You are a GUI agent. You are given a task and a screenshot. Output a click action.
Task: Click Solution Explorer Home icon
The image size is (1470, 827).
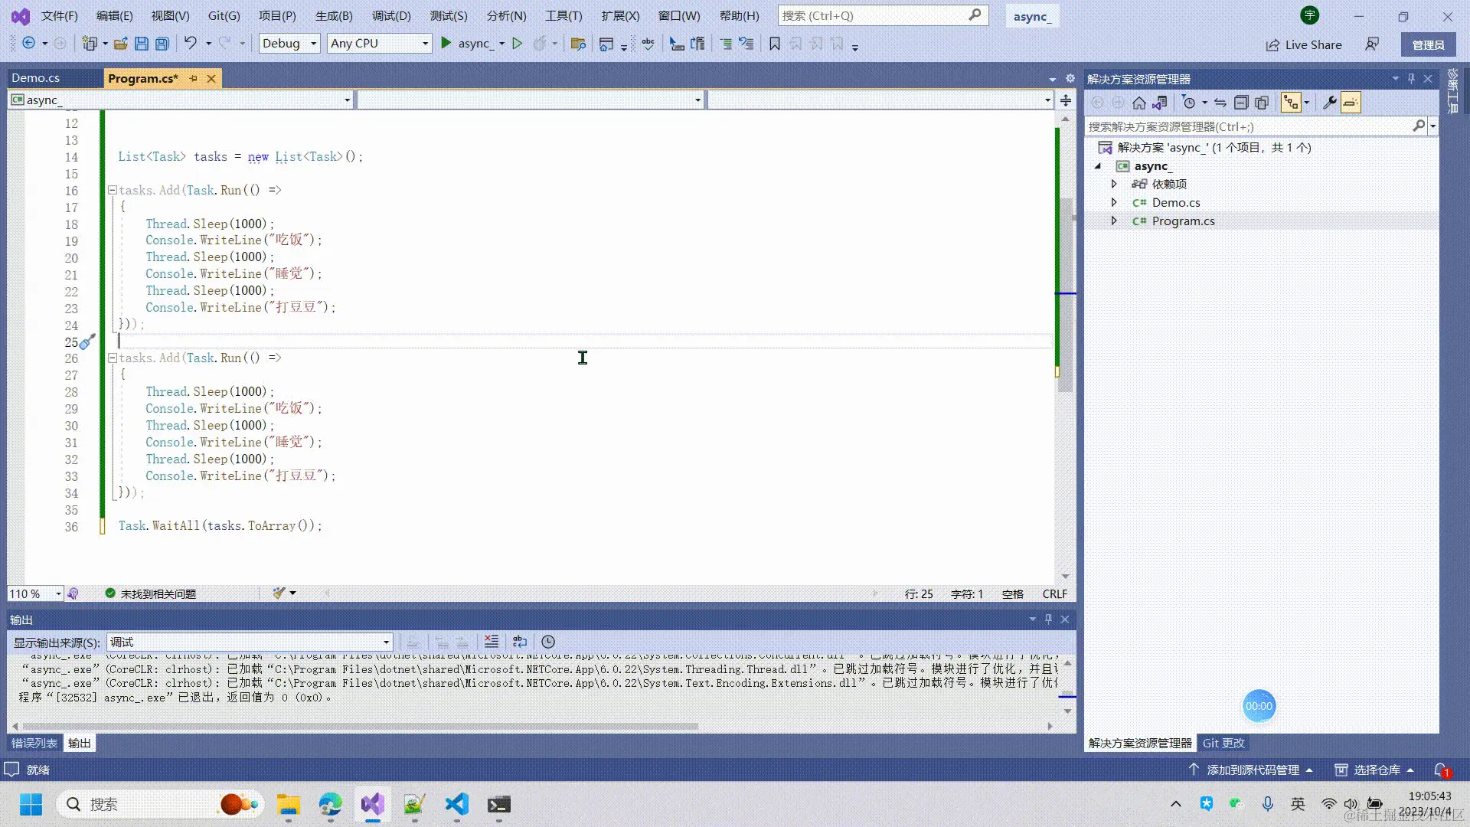point(1139,103)
